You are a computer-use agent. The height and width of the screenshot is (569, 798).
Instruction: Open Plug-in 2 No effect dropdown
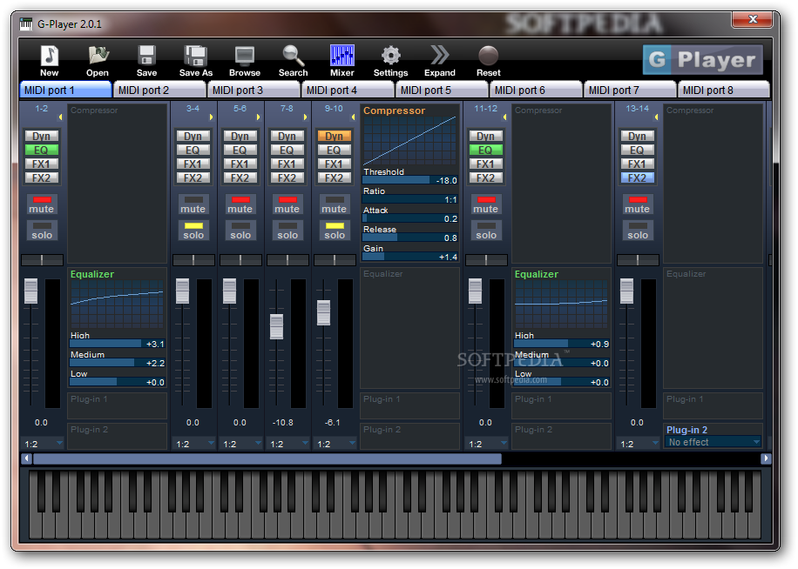point(713,442)
